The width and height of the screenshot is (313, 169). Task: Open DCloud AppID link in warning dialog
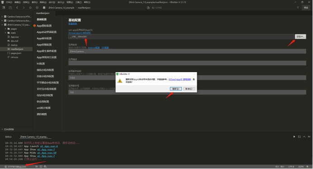point(180,79)
